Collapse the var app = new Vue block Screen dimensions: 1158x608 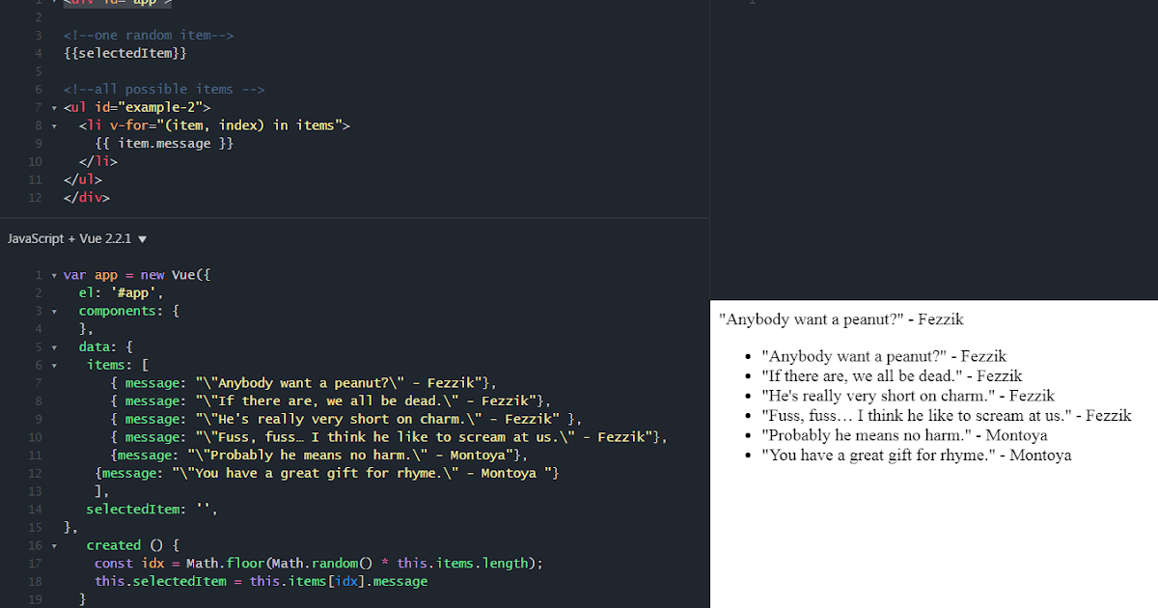pyautogui.click(x=53, y=274)
